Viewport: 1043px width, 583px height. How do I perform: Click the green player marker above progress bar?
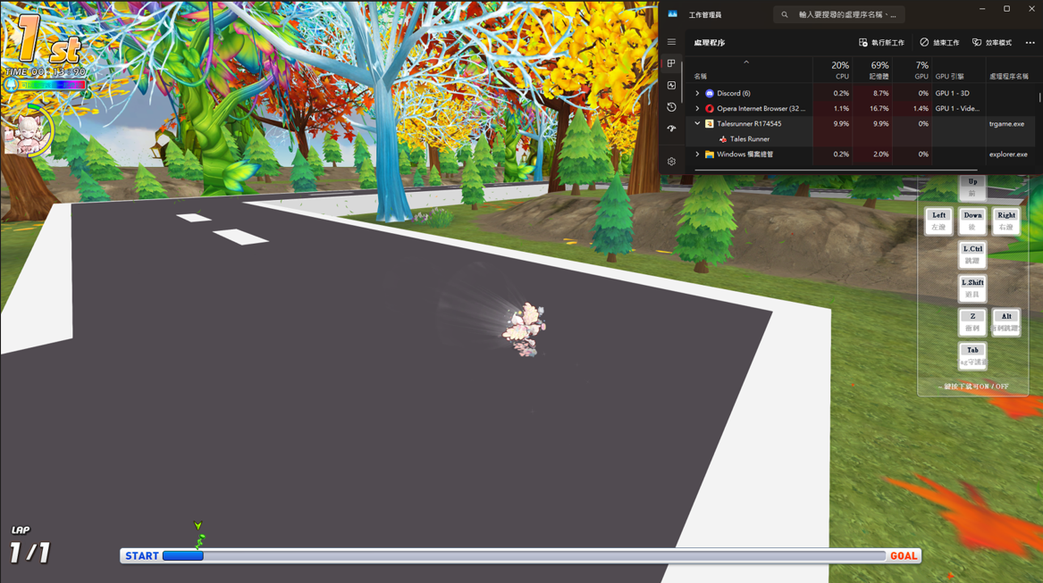point(198,535)
